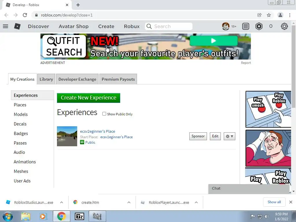
Task: Open the Premium Payouts tab
Action: (118, 79)
